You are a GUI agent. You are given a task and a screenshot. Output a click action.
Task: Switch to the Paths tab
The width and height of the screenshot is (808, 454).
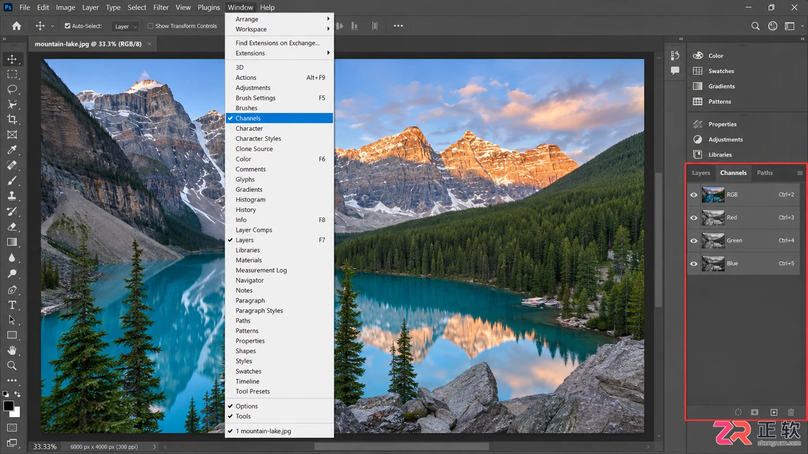tap(765, 173)
